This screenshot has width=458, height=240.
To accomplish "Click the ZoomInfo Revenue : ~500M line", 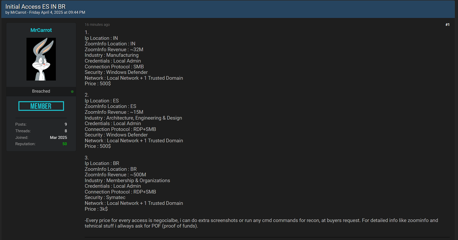I will (115, 175).
